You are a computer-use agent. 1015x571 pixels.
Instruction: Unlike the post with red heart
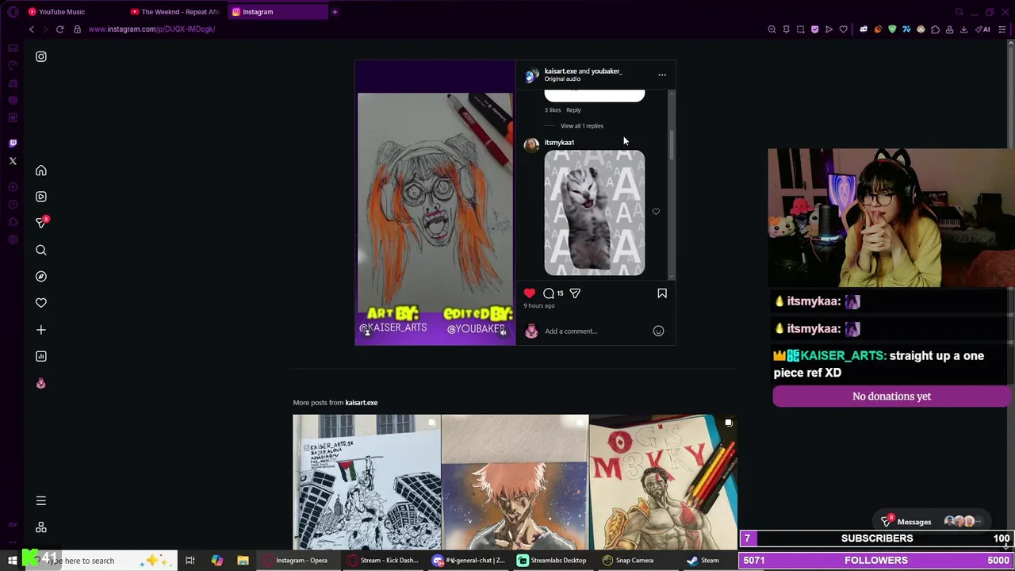(x=529, y=293)
